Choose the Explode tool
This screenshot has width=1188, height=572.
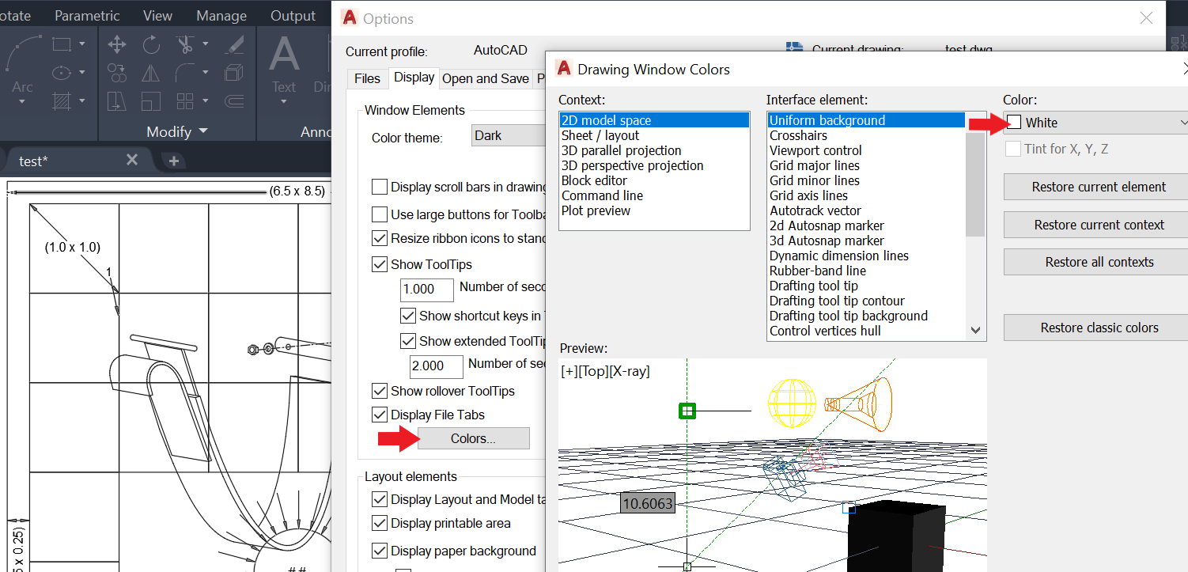pyautogui.click(x=233, y=73)
